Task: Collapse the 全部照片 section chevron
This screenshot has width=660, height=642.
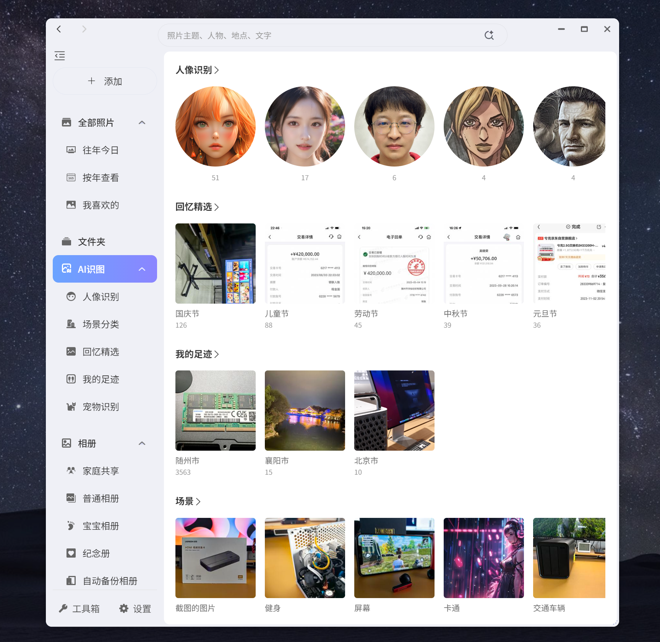Action: tap(142, 123)
